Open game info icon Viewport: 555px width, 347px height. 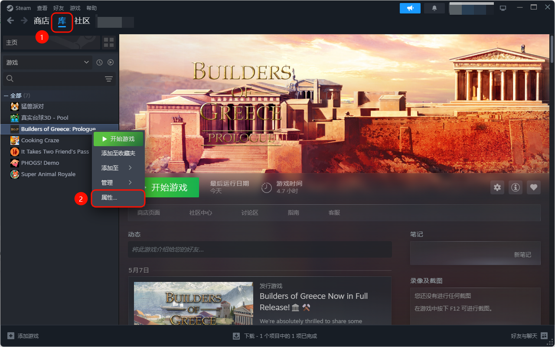[516, 187]
